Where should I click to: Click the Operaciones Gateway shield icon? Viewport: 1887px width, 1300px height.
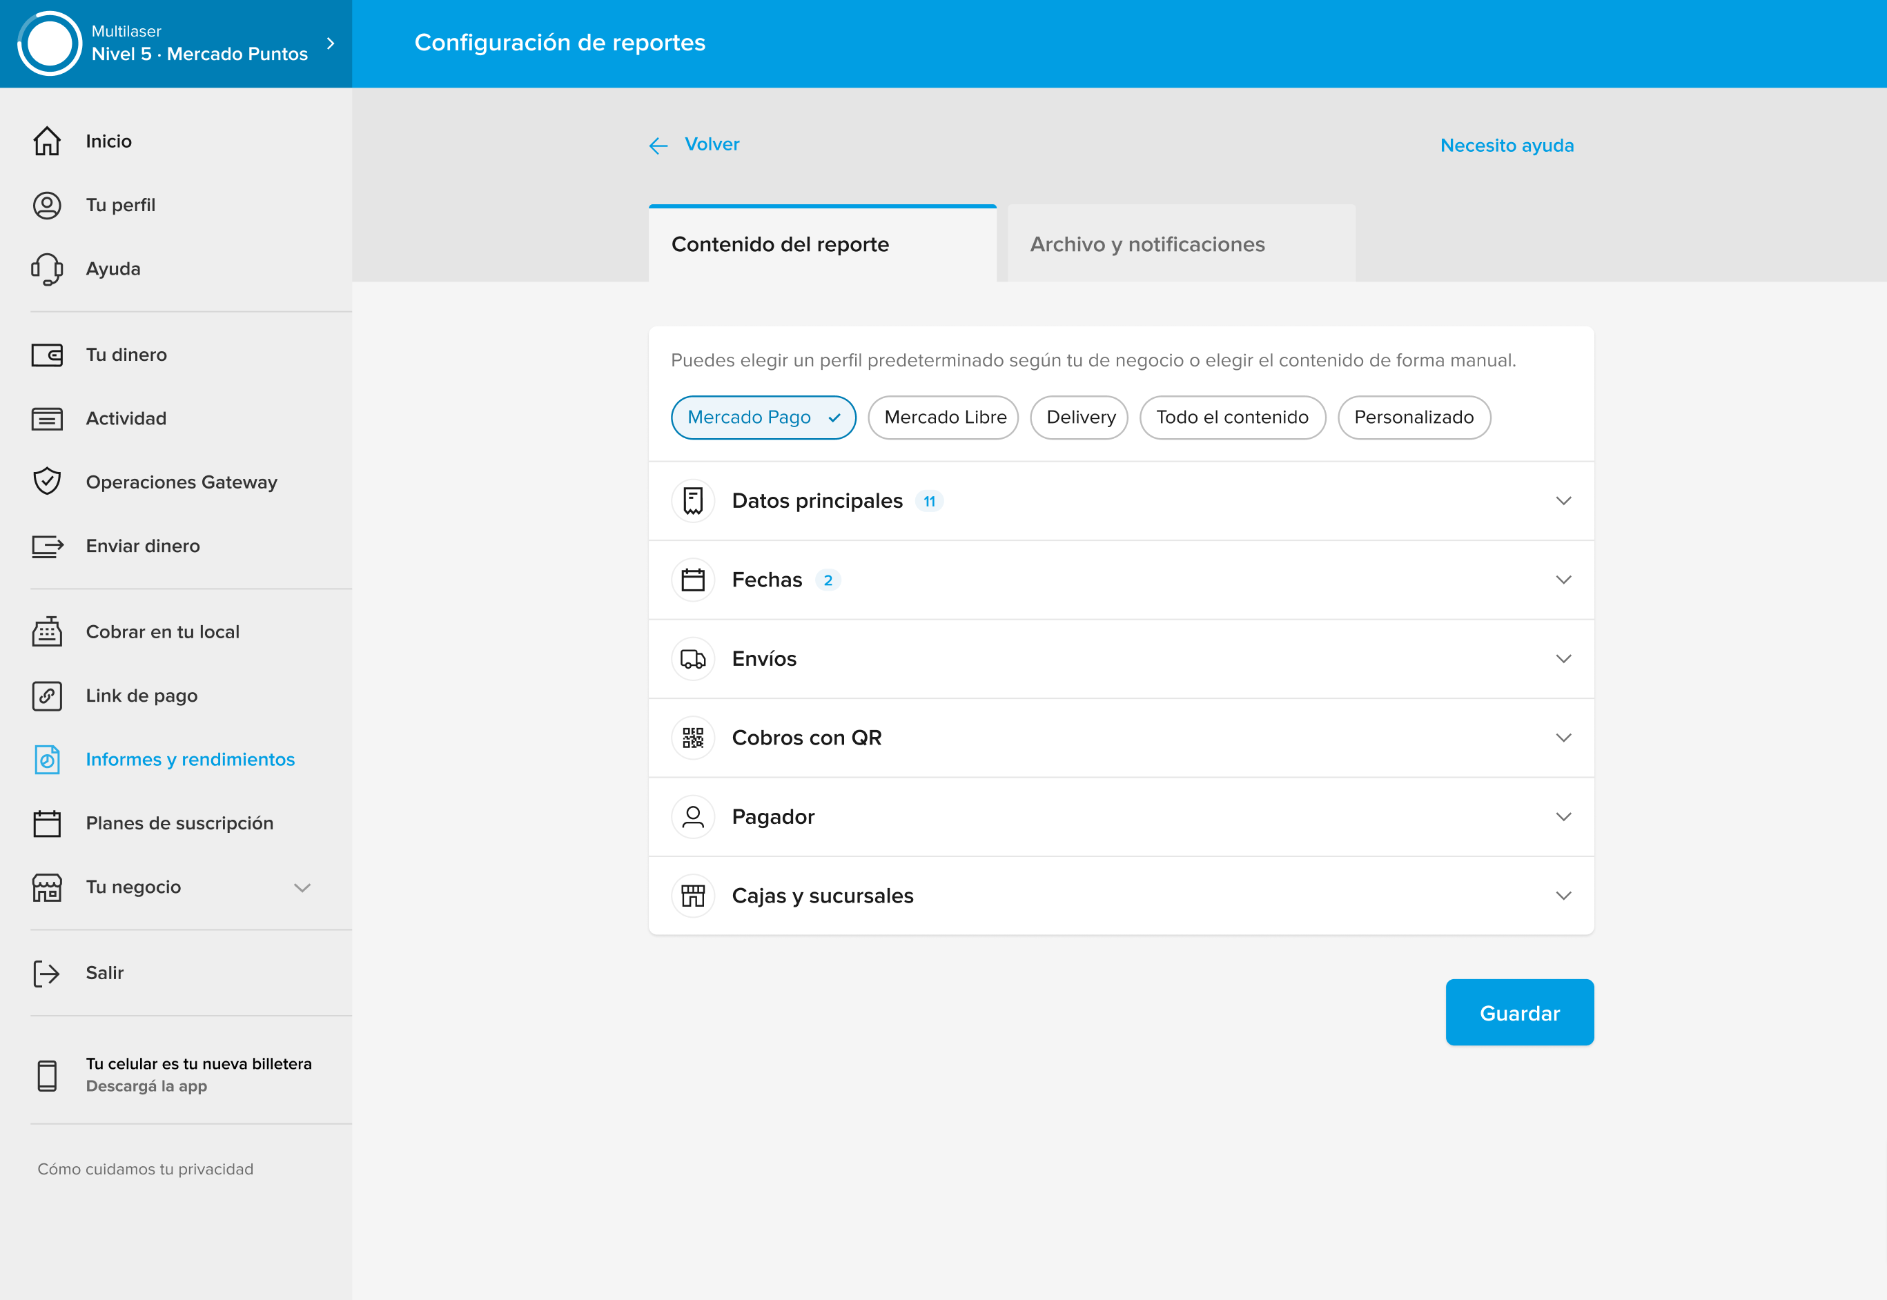pyautogui.click(x=46, y=482)
